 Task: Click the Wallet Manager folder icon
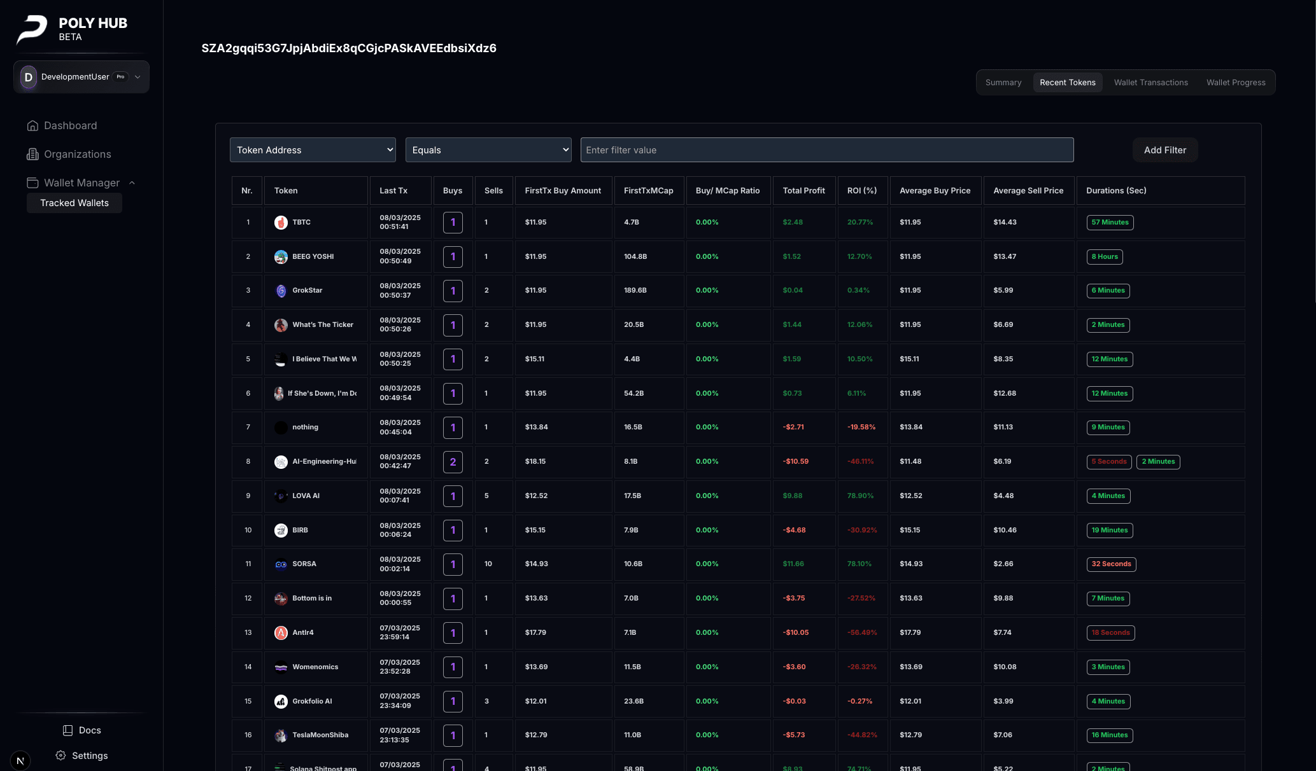(x=33, y=183)
